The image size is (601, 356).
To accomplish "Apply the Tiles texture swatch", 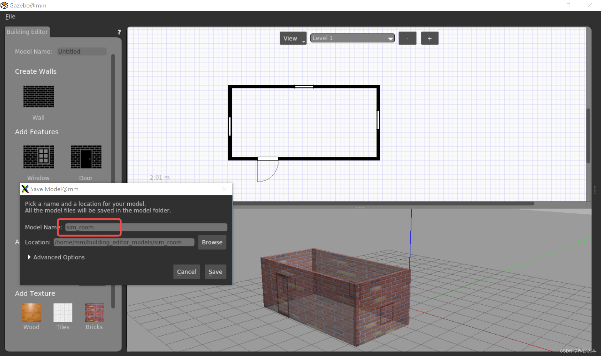I will click(x=63, y=312).
